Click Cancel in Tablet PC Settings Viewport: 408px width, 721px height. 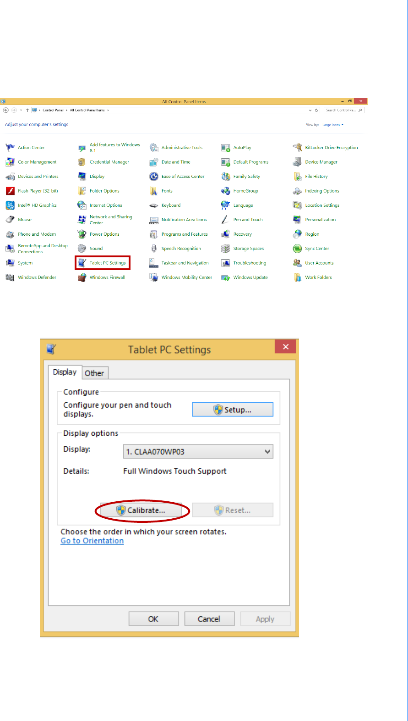pos(209,619)
